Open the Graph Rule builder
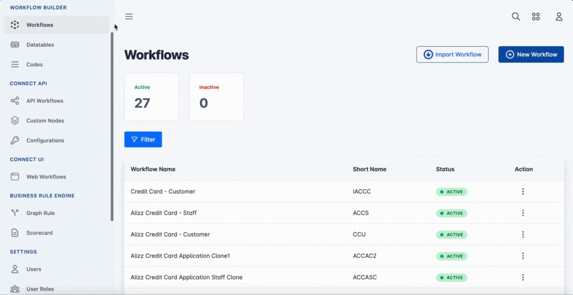Screen dimensions: 573x295 coord(40,213)
